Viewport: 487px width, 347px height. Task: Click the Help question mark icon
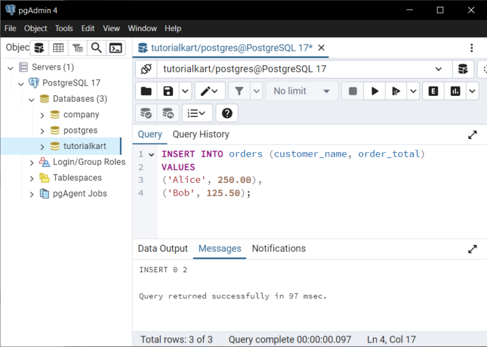pos(227,113)
